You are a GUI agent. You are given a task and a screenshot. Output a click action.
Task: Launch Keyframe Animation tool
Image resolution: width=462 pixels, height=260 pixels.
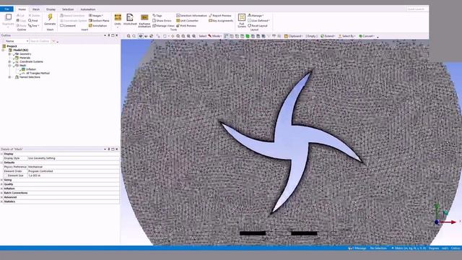[x=144, y=20]
